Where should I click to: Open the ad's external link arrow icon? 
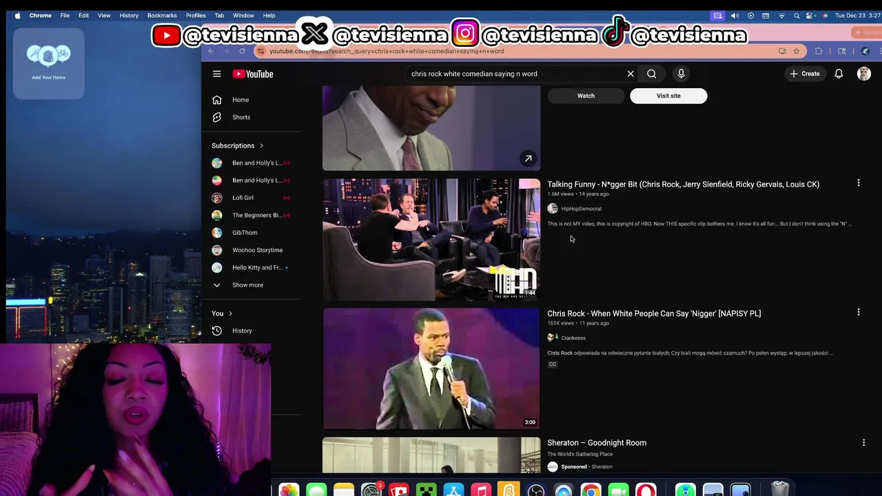[x=528, y=158]
